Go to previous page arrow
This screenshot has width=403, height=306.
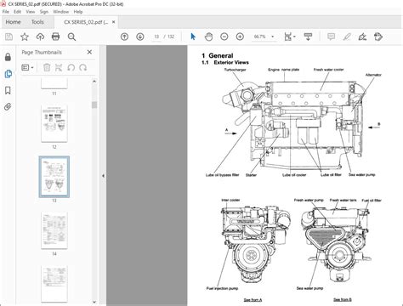[x=124, y=37]
